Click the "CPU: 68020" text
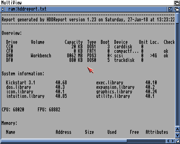This screenshot has height=144, width=180. pos(14,110)
